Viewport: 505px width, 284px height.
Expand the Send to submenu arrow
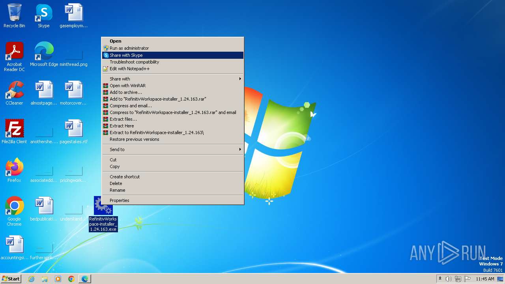click(240, 149)
